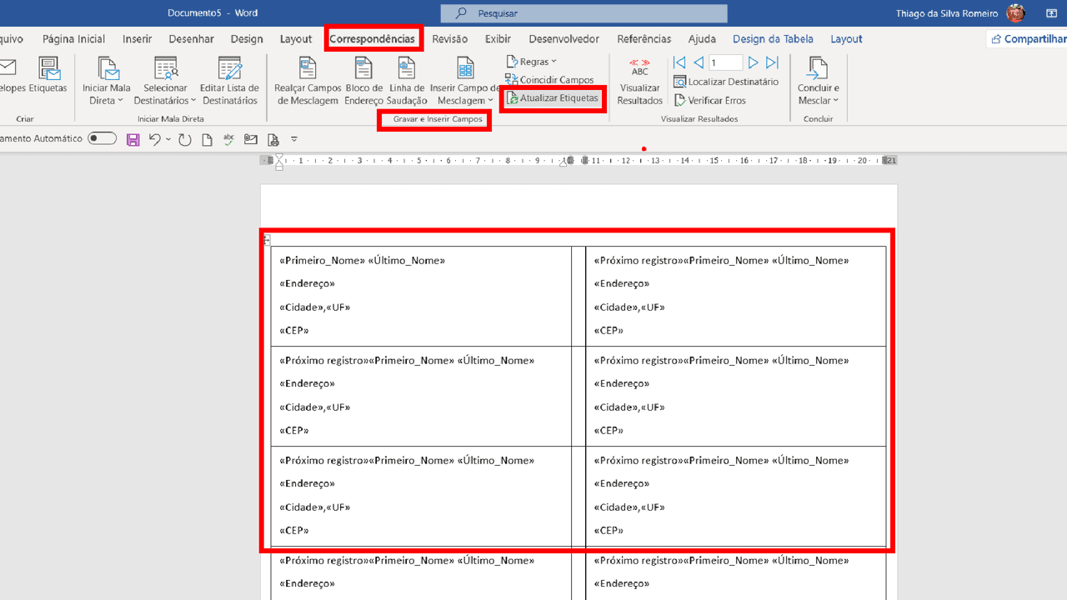
Task: Click the table move handle above the labels
Action: 267,240
